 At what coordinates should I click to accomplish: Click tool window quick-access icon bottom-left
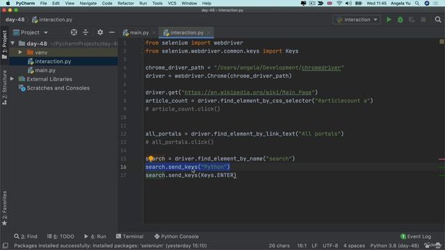click(x=5, y=245)
